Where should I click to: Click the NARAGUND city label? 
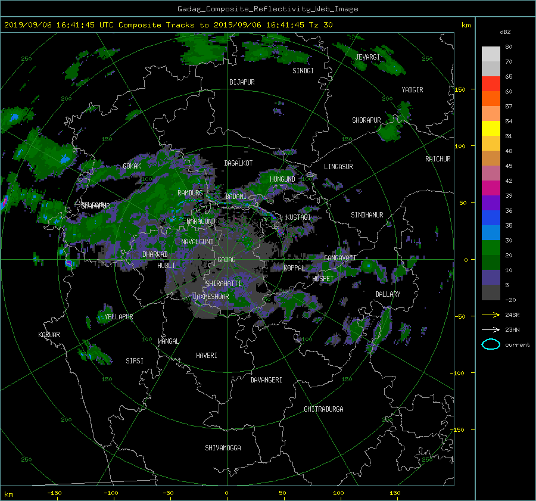pyautogui.click(x=201, y=222)
